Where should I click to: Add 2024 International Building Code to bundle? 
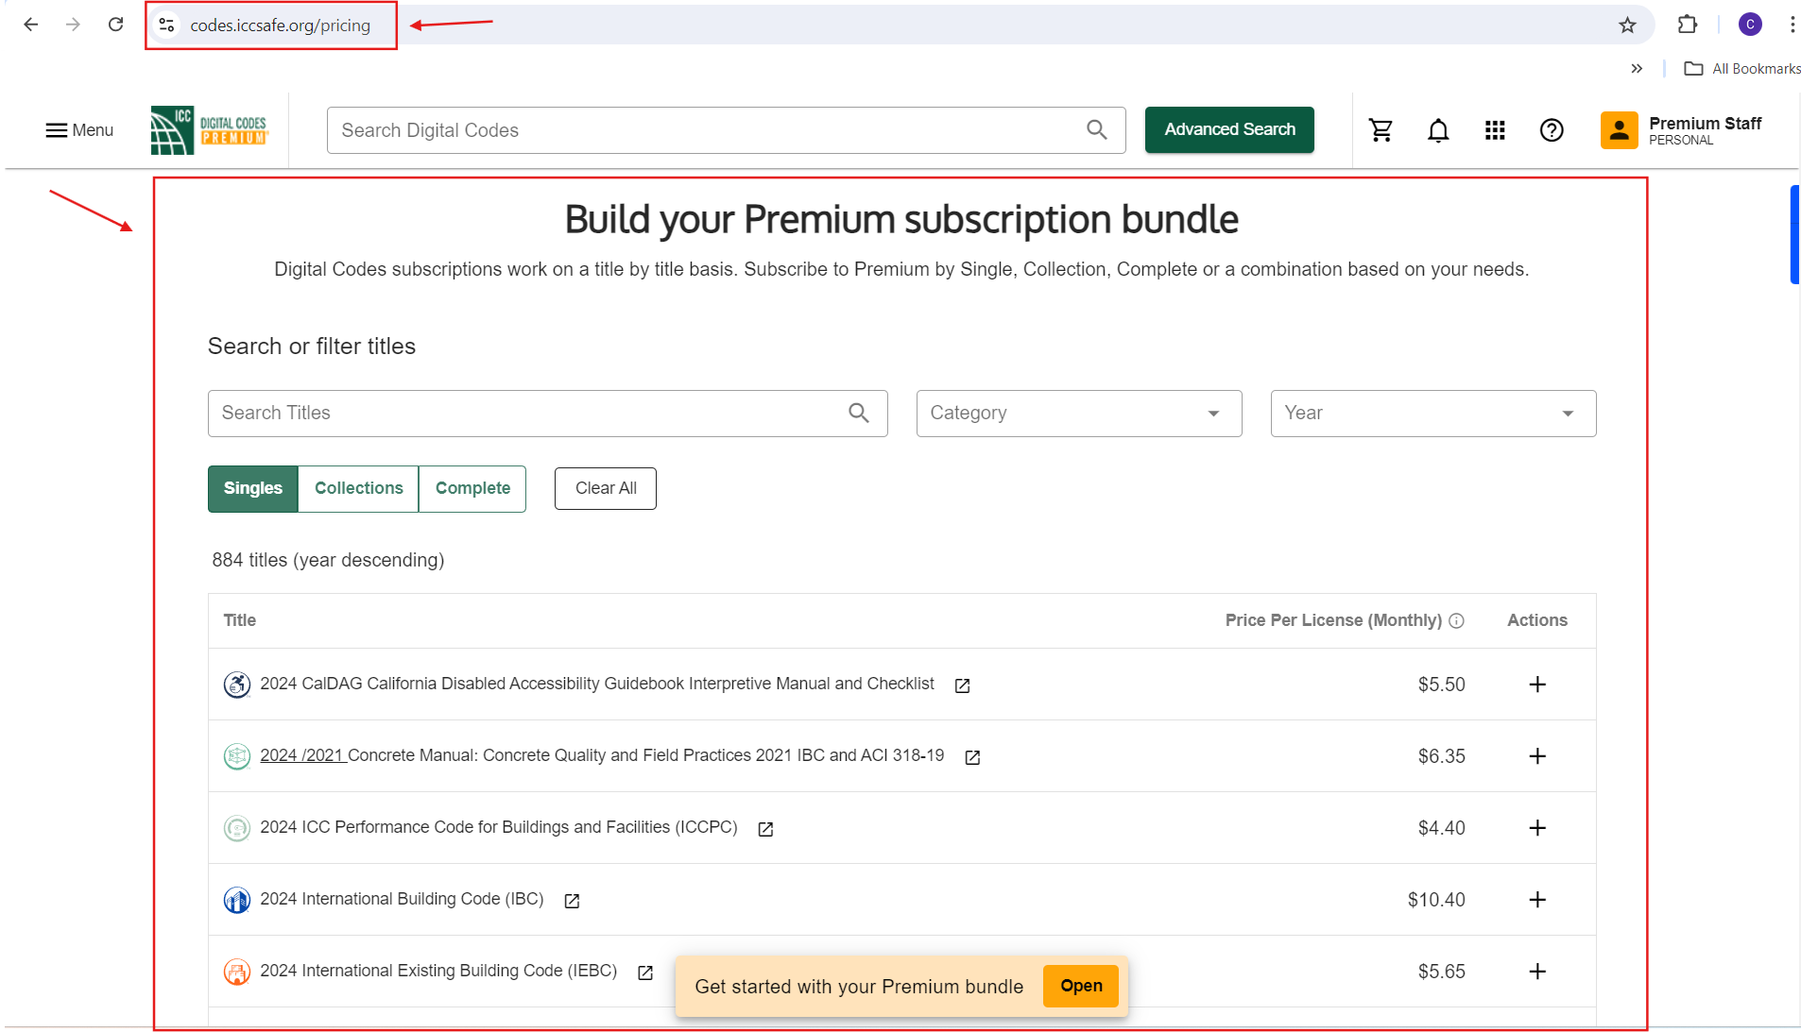click(x=1537, y=900)
